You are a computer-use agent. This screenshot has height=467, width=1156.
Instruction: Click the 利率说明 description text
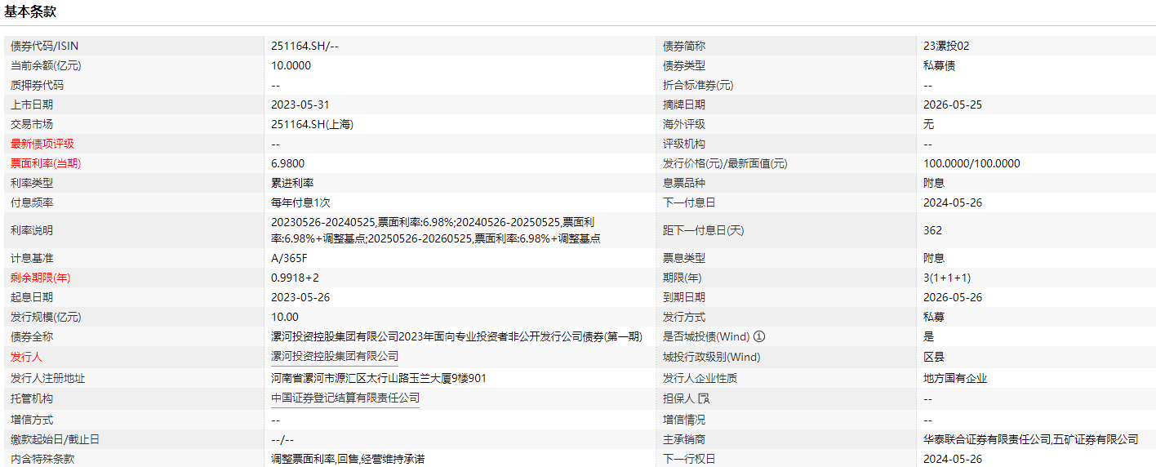coord(436,230)
